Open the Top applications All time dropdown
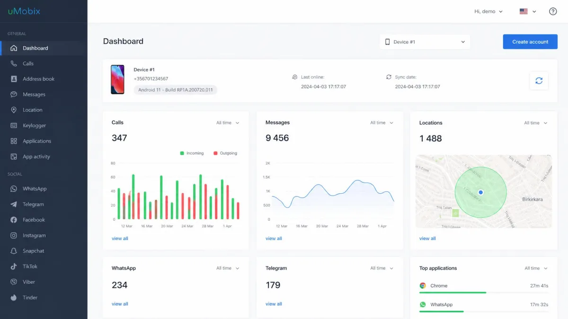The width and height of the screenshot is (568, 319). point(536,268)
